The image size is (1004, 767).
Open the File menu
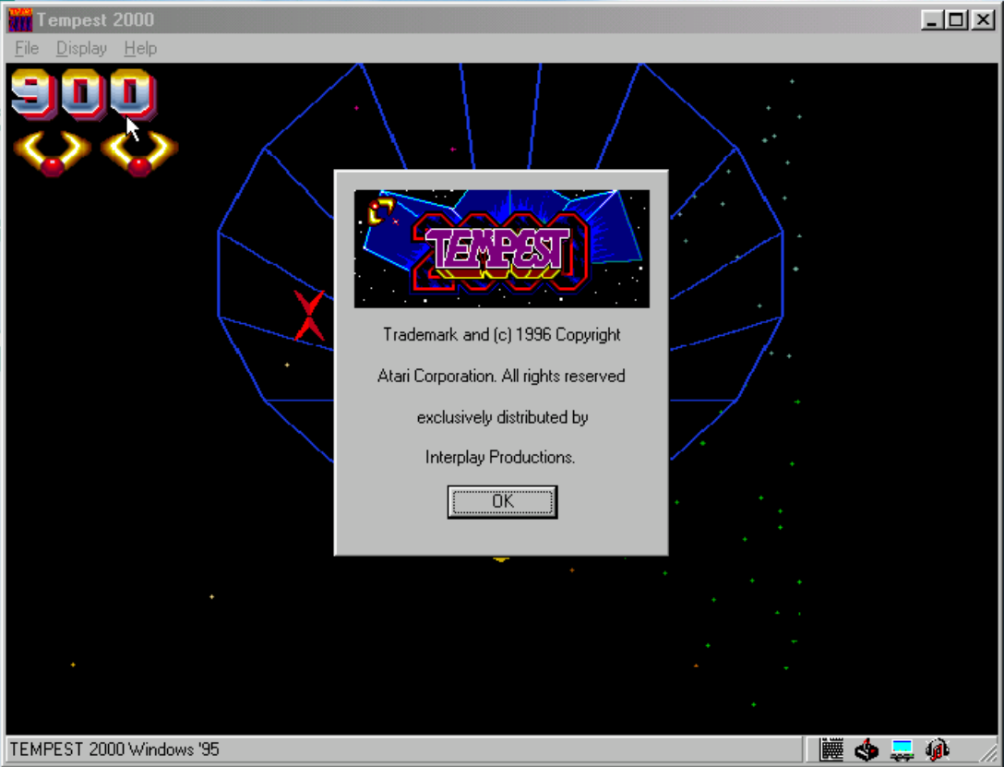[x=27, y=48]
